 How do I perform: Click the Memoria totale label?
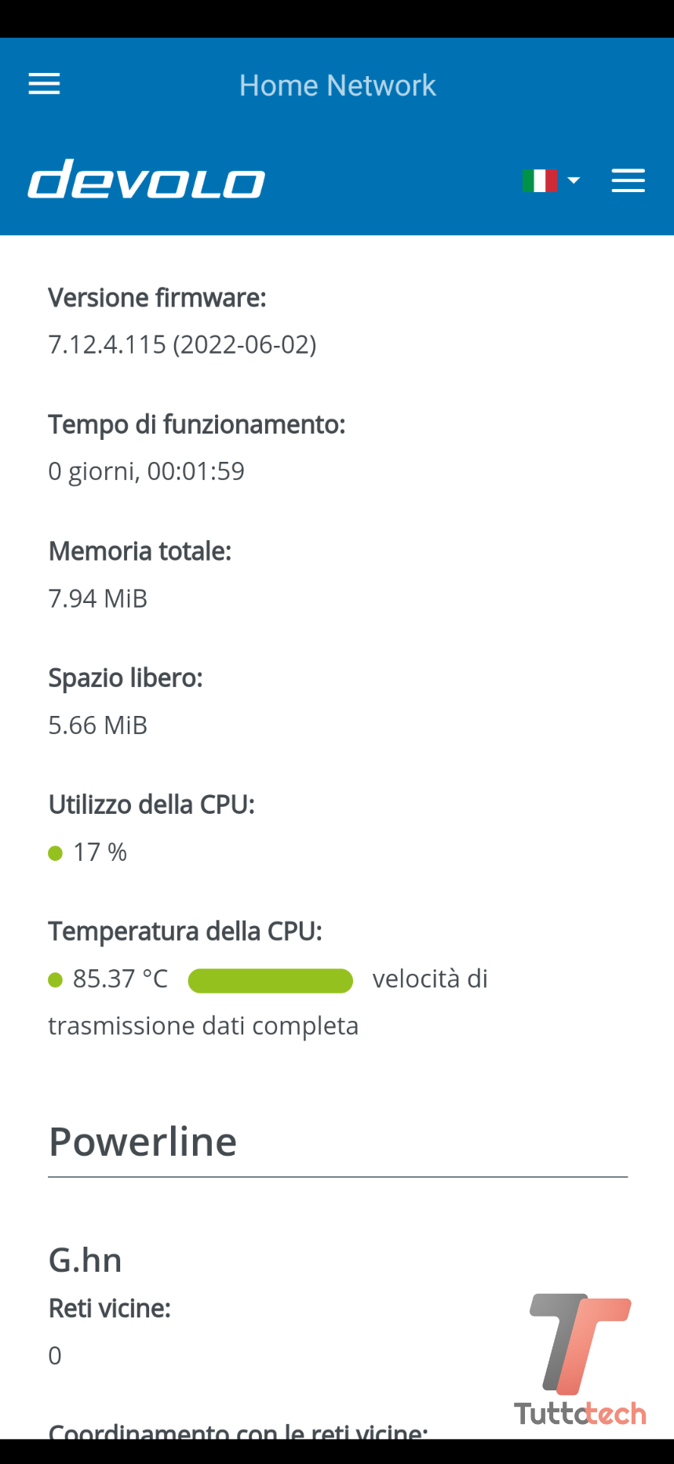pos(140,551)
